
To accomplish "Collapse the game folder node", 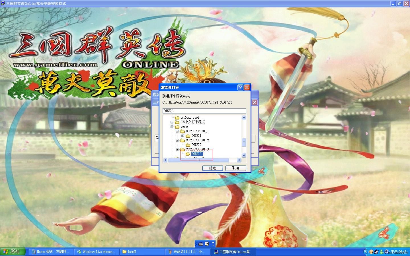I will (172, 127).
